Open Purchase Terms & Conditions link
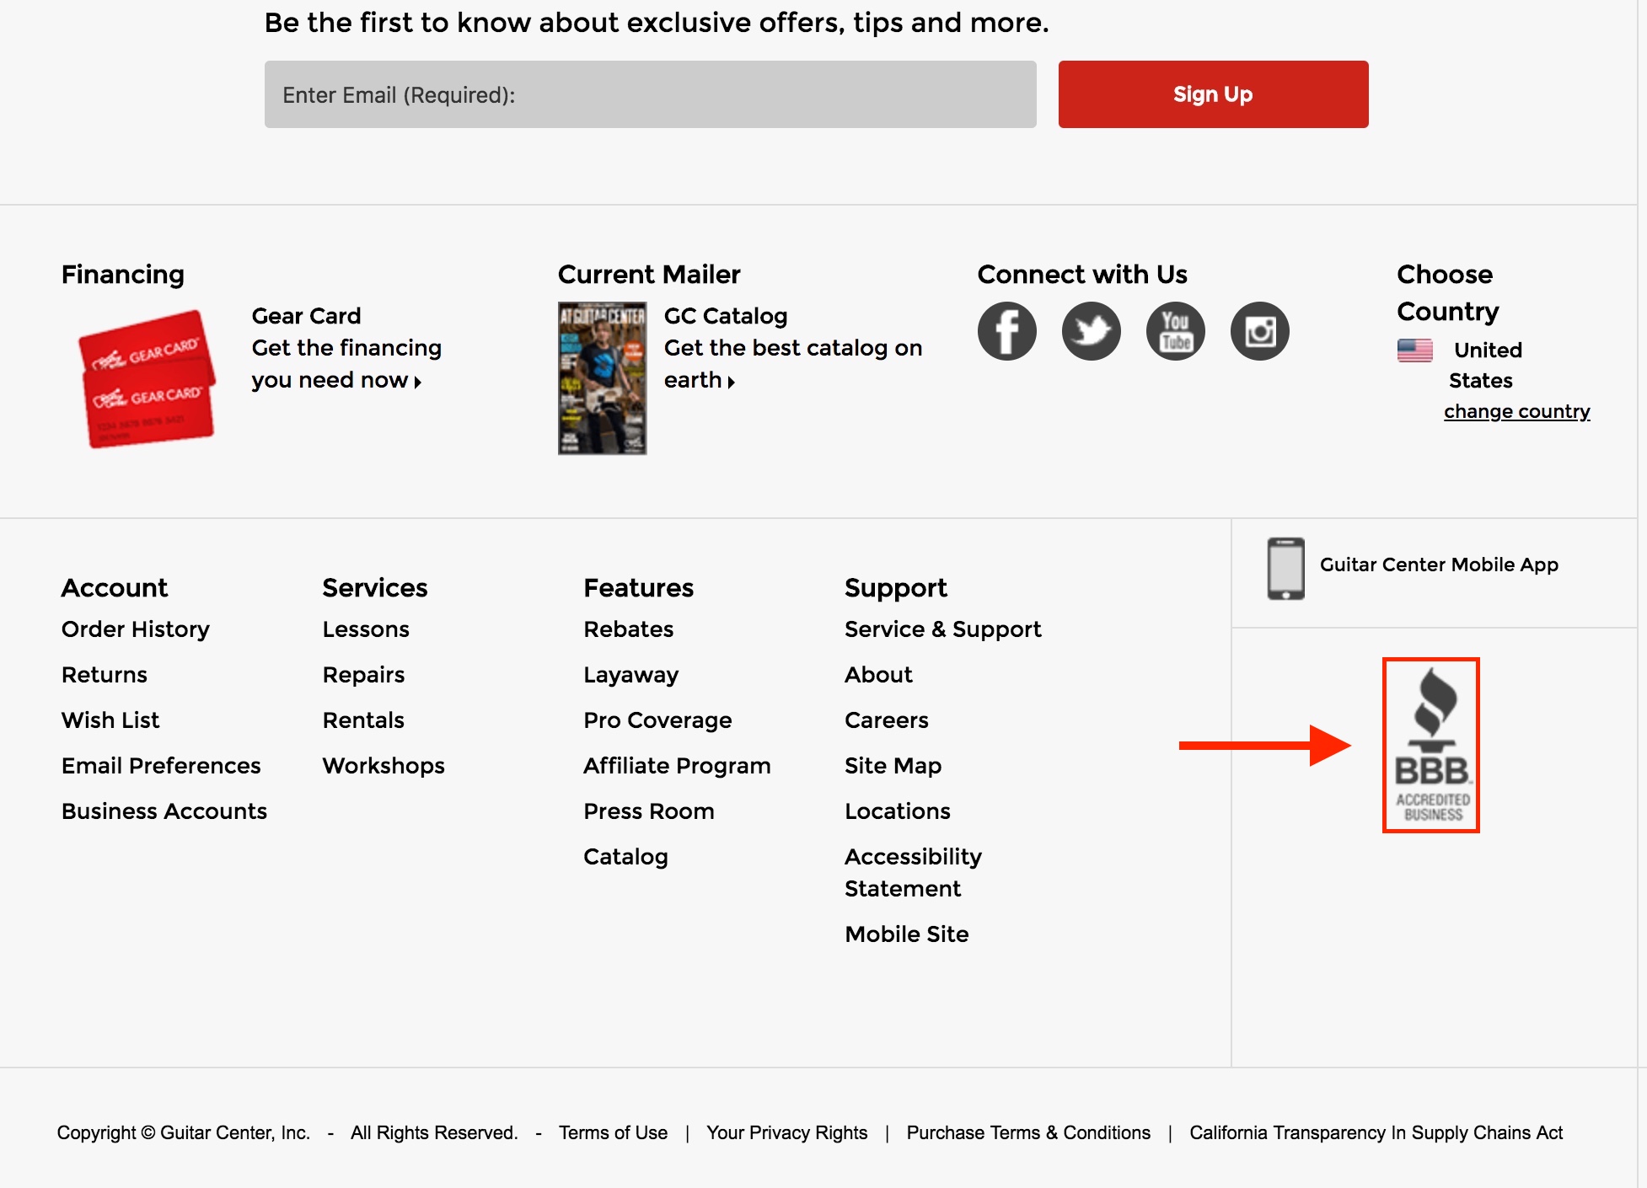The width and height of the screenshot is (1647, 1188). pyautogui.click(x=1028, y=1133)
